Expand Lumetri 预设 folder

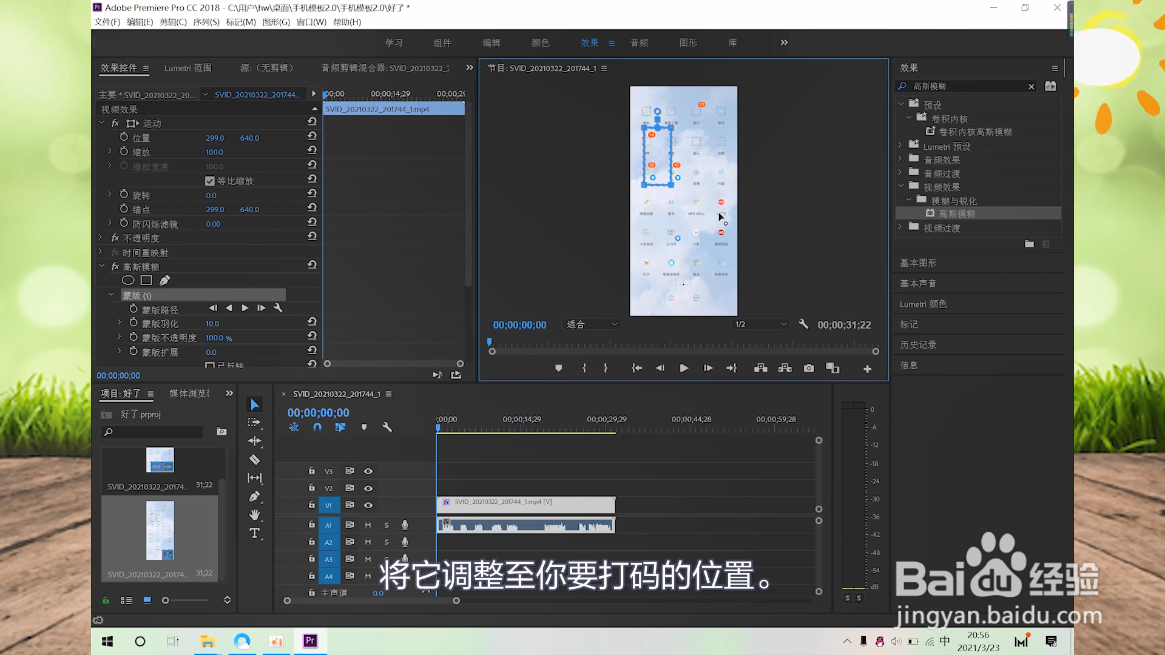(900, 144)
